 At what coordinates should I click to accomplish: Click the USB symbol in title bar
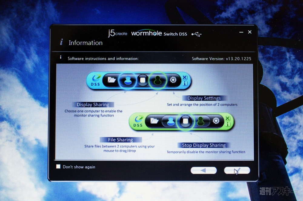coord(196,35)
